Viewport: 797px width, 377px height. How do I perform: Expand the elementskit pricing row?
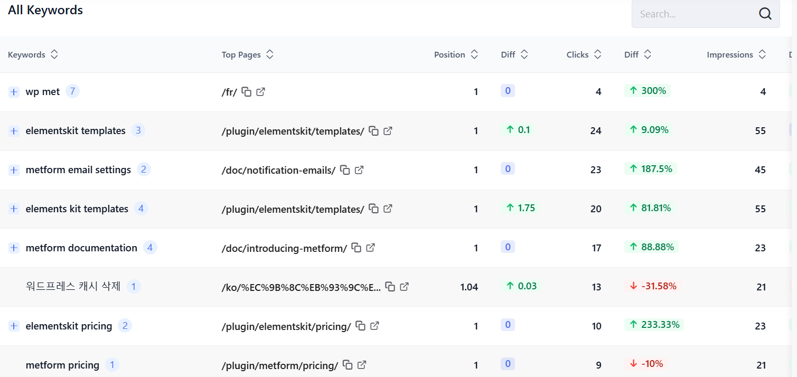click(14, 326)
